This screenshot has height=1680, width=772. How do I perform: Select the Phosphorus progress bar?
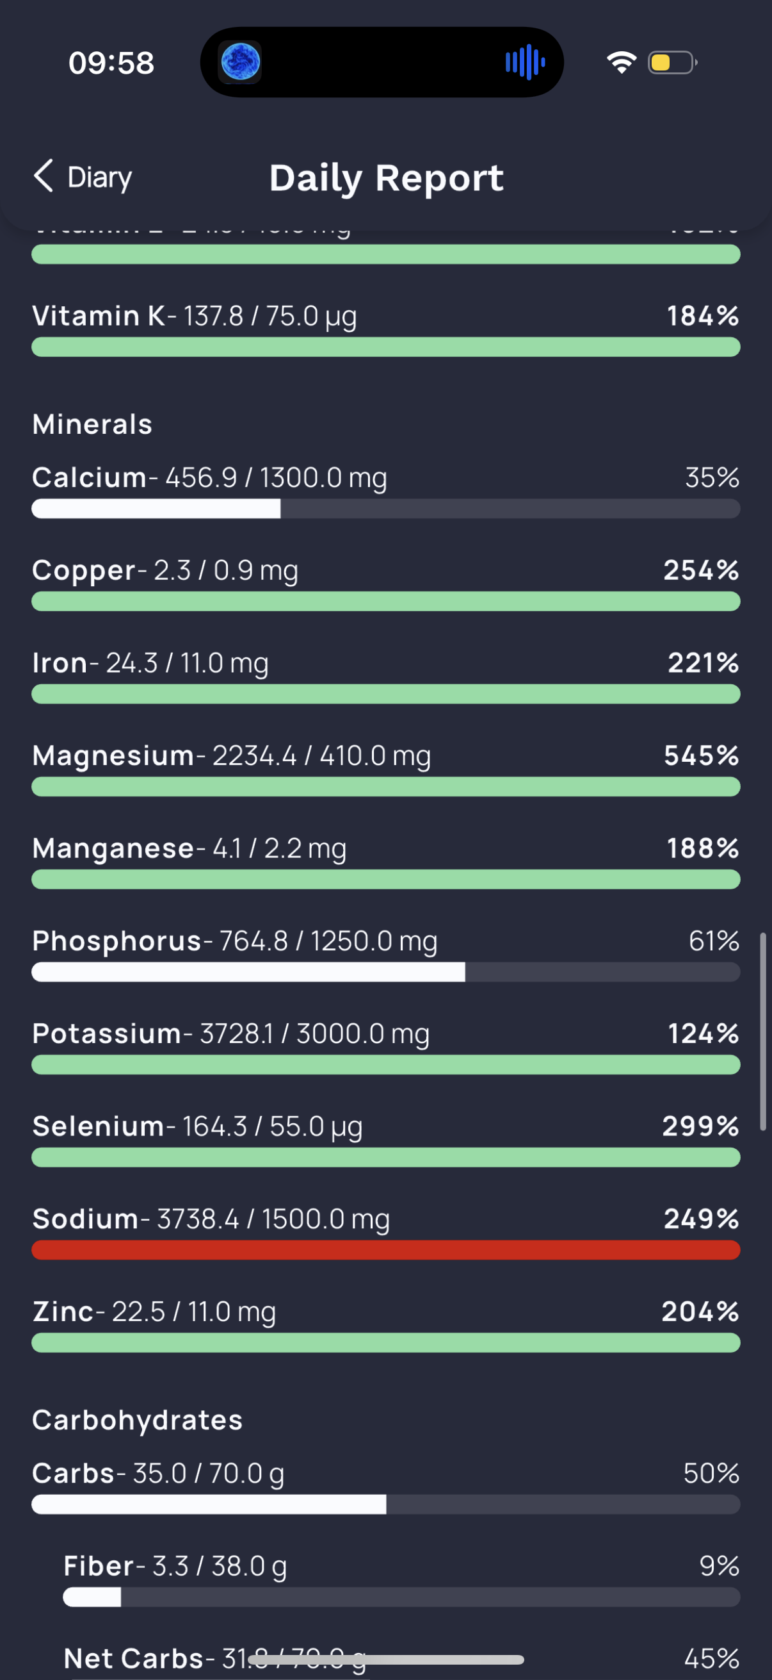385,973
